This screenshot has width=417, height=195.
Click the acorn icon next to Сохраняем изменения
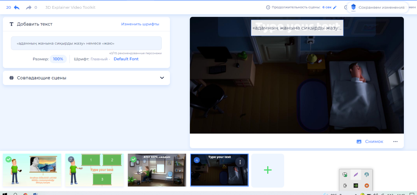[353, 7]
